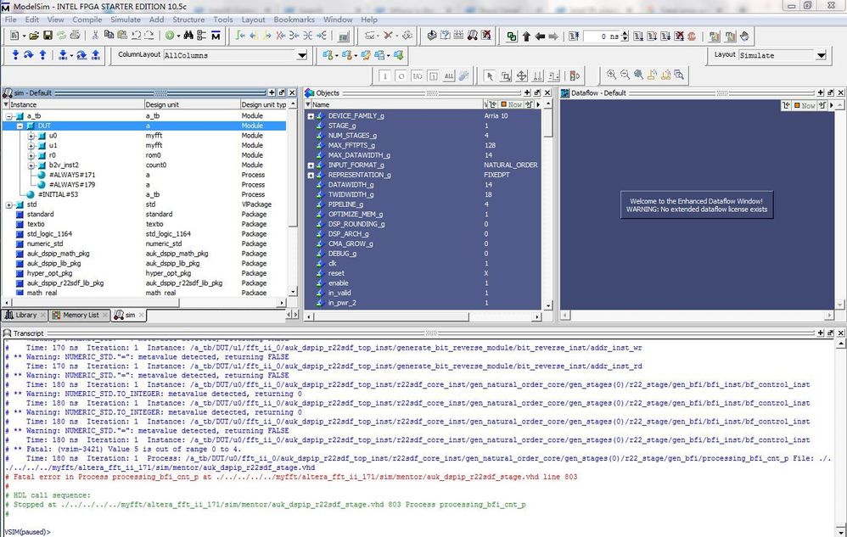Screen dimensions: 847x537
Task: Toggle the 'Now' button in Objects panel
Action: tap(513, 104)
